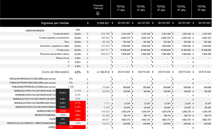Select the 39,00% CMV for Fundas de diseño
The width and height of the screenshot is (213, 129).
(x=78, y=34)
